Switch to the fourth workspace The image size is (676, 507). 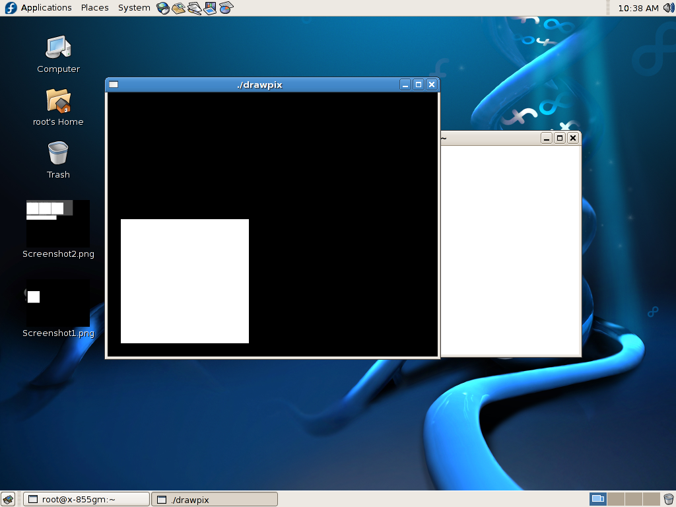pos(651,499)
